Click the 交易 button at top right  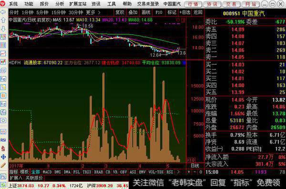[x=231, y=4]
